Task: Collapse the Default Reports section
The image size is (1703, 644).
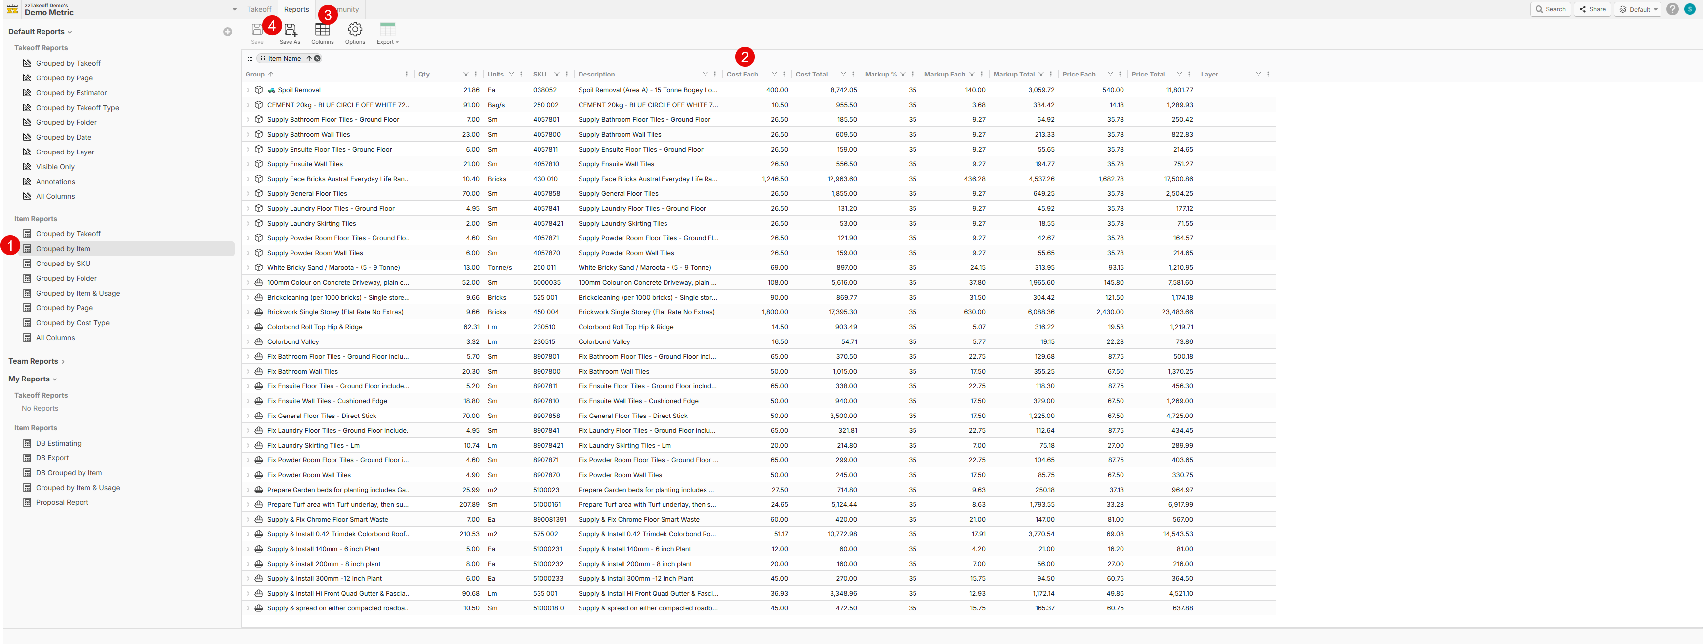Action: pyautogui.click(x=40, y=32)
